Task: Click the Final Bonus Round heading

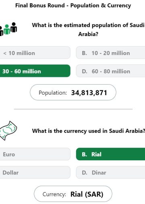Action: tap(73, 6)
